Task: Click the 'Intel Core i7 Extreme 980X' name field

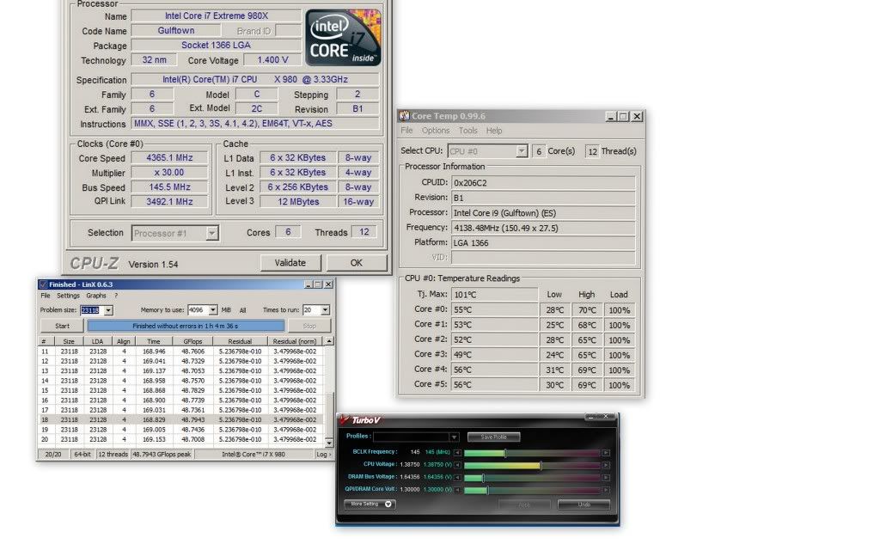Action: click(x=216, y=15)
